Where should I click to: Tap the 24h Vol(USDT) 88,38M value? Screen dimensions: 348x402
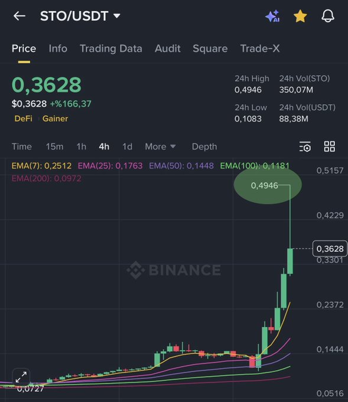(294, 119)
